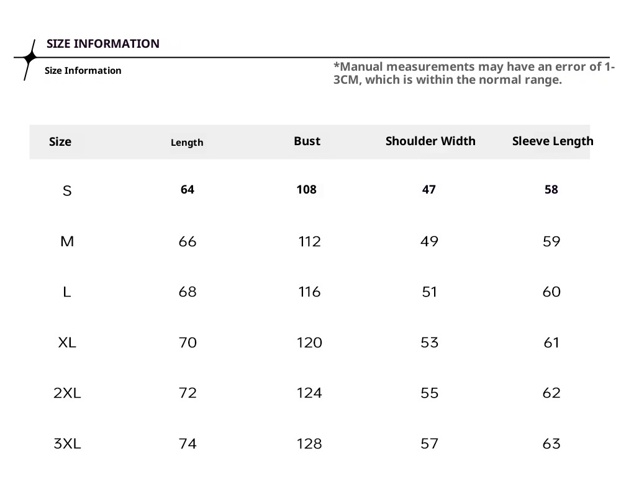Click the 74 length value for 3XL
The height and width of the screenshot is (482, 621).
pyautogui.click(x=188, y=444)
